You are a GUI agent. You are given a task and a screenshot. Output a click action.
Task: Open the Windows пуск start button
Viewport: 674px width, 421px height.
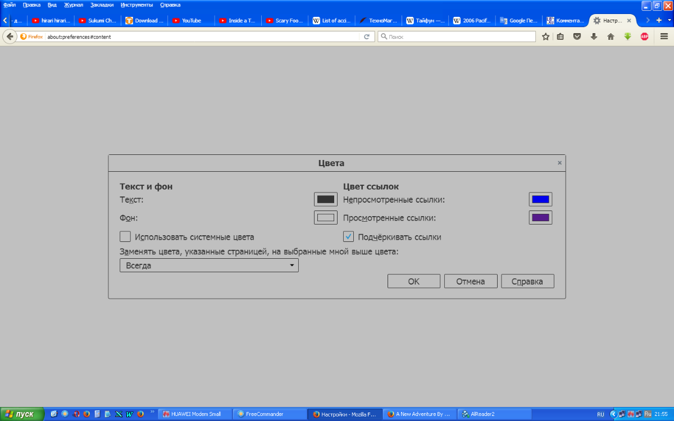click(21, 414)
